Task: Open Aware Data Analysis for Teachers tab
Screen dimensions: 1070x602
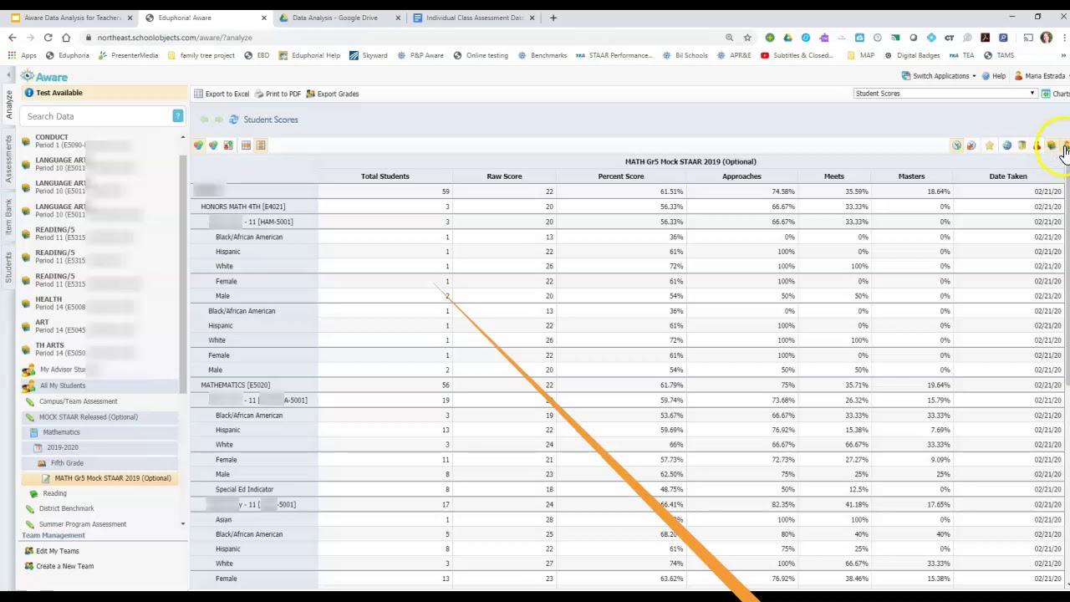Action: [72, 18]
